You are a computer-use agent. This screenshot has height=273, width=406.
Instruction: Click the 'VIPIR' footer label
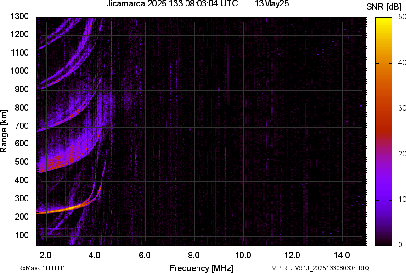(279, 268)
